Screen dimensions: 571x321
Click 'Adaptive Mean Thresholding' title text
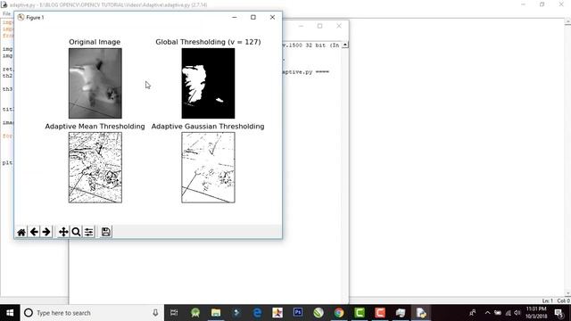95,127
